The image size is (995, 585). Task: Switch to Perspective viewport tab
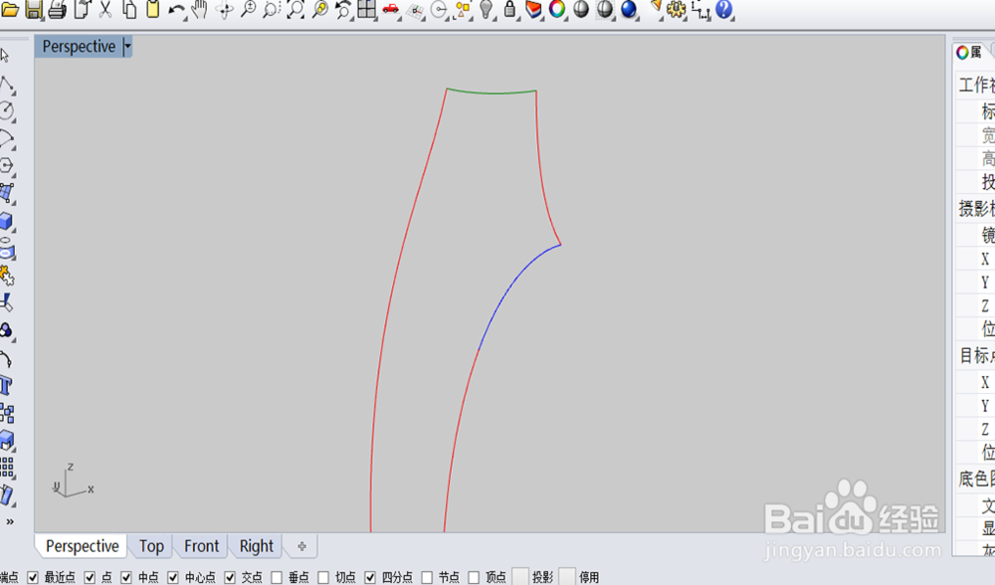[x=82, y=546]
